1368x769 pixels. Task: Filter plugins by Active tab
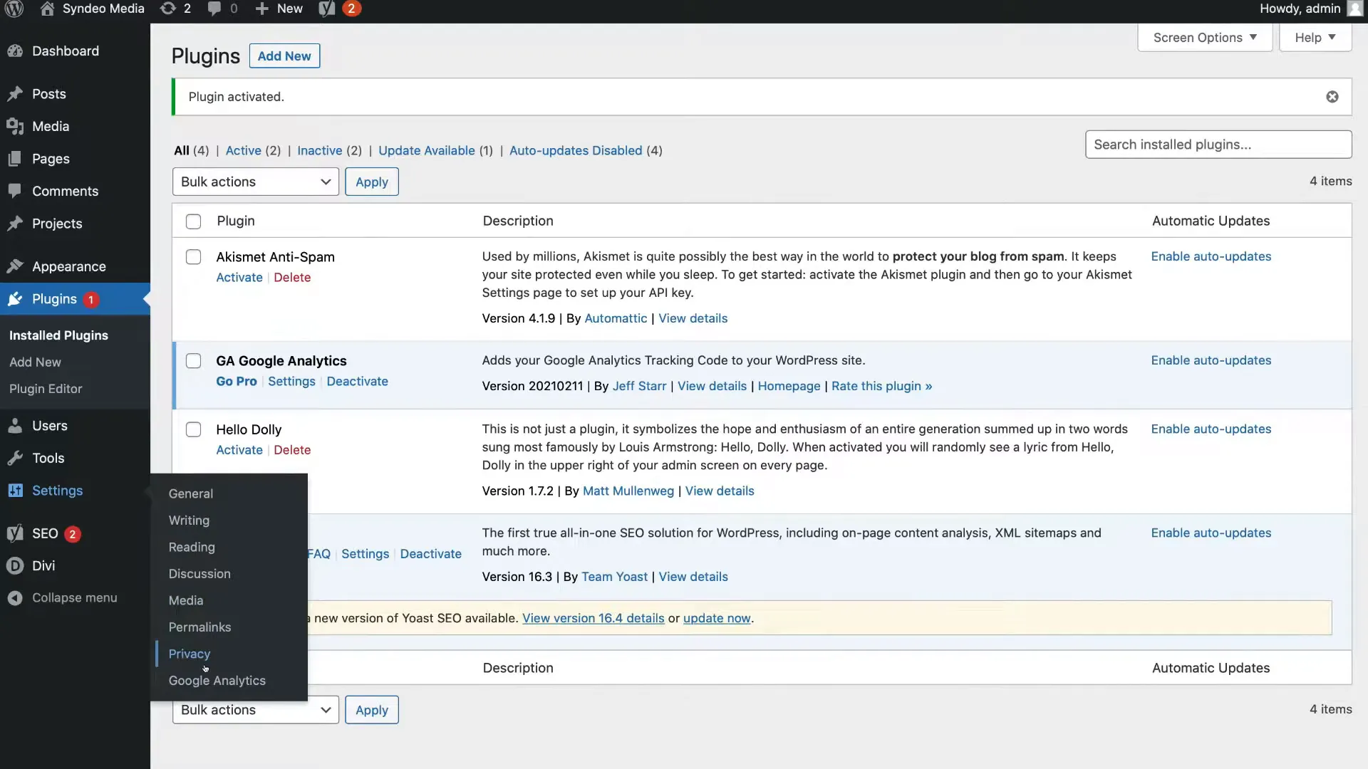coord(244,150)
